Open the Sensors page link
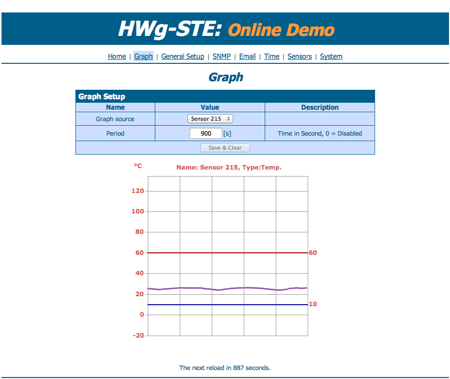 300,56
